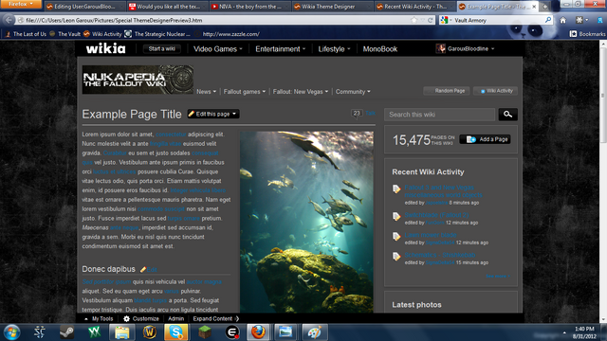Viewport: 607px width, 341px height.
Task: Open the Paint palette icon in taskbar
Action: click(314, 332)
